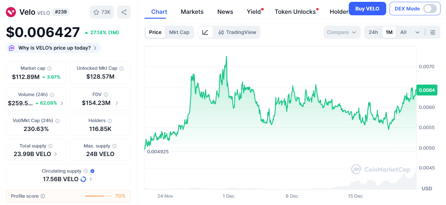Click the Profile score info icon
This screenshot has width=446, height=205.
pyautogui.click(x=43, y=196)
